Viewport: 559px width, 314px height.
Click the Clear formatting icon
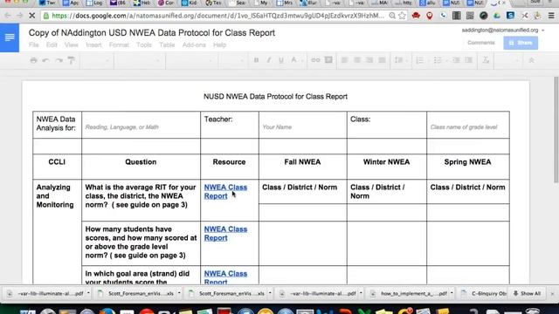(x=486, y=60)
